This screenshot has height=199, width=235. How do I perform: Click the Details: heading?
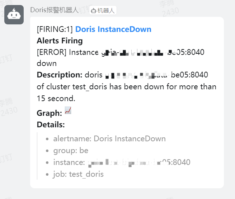[51, 124]
